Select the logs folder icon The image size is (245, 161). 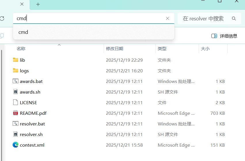point(16,71)
